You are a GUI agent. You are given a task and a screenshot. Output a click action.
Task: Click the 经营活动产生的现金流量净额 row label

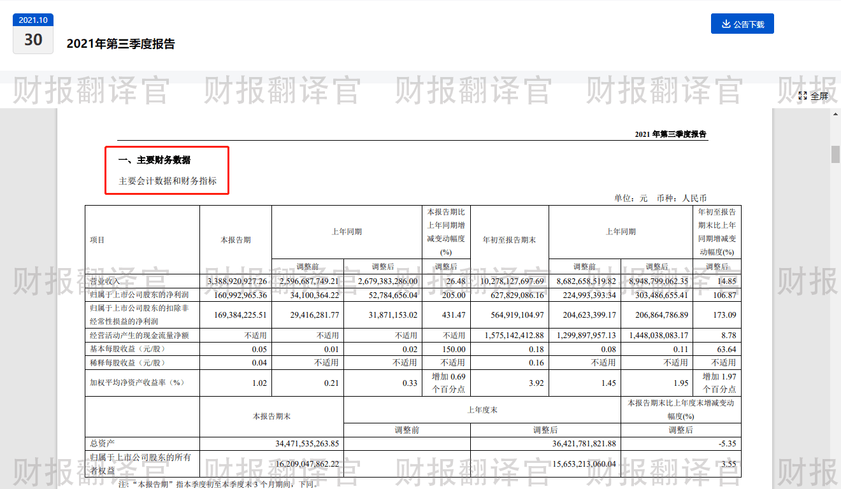138,335
